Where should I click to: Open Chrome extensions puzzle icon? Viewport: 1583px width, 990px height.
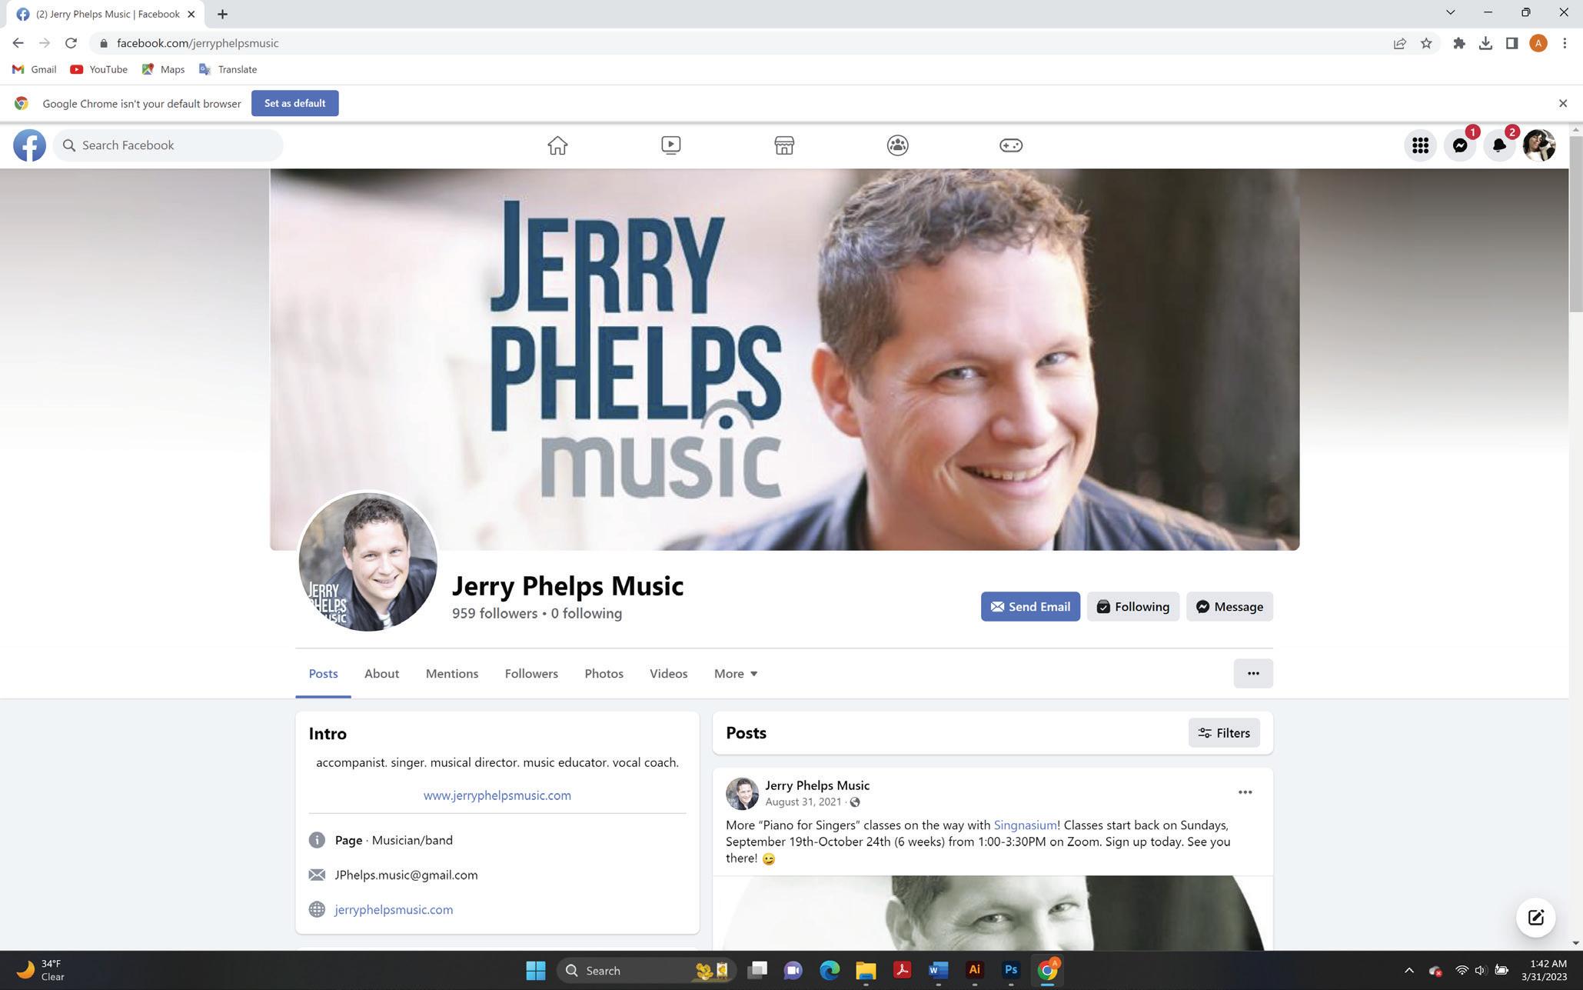pos(1458,43)
